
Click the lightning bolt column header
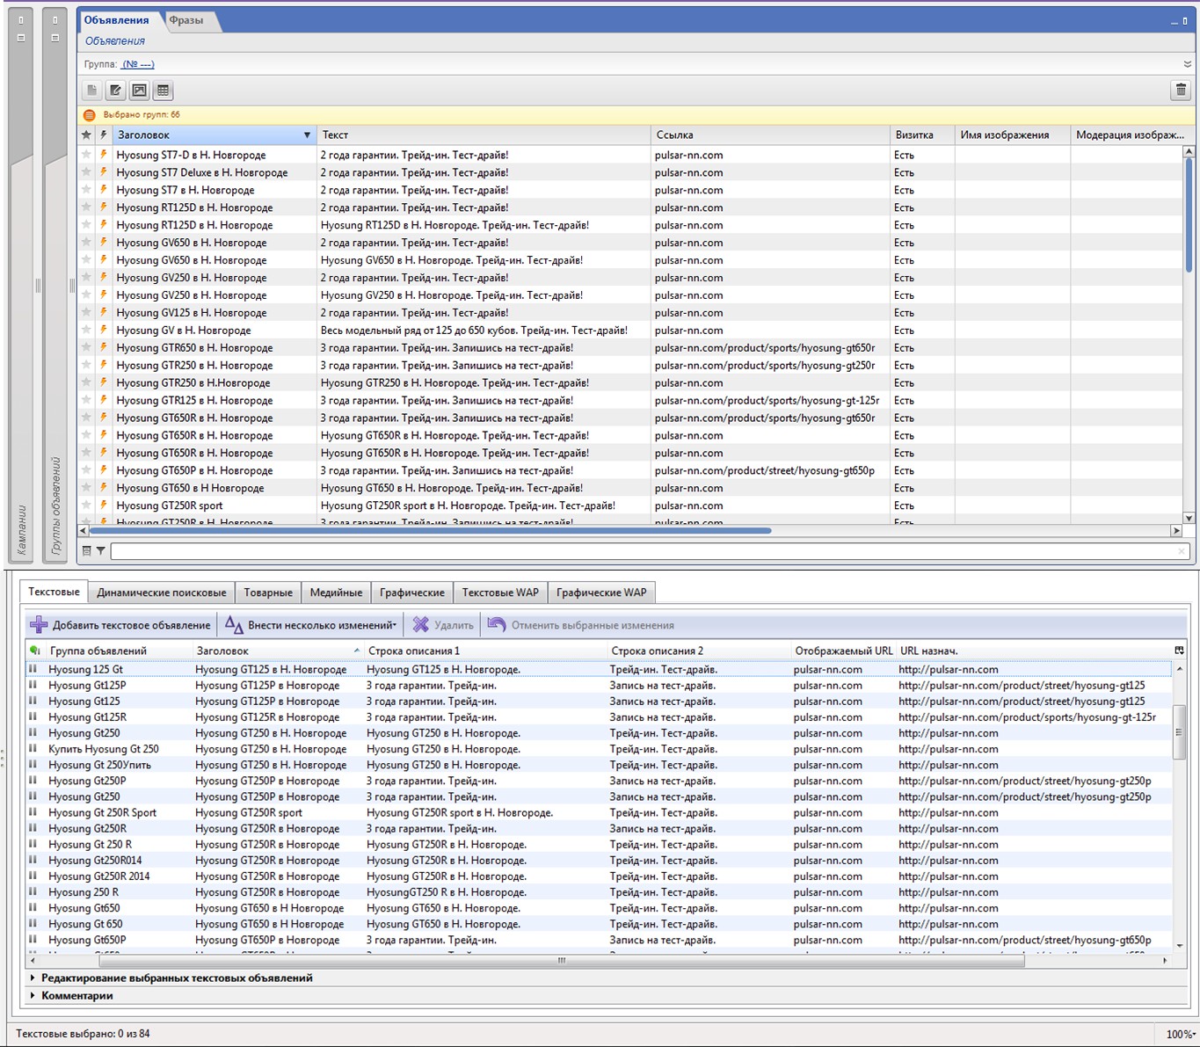click(x=104, y=135)
